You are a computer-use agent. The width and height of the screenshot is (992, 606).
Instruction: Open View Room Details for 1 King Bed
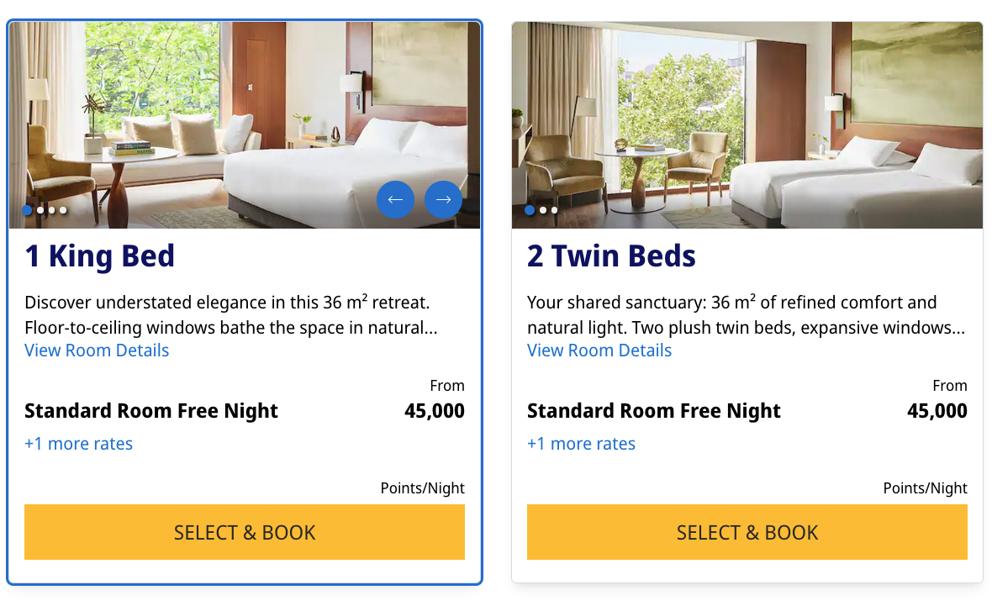[96, 350]
